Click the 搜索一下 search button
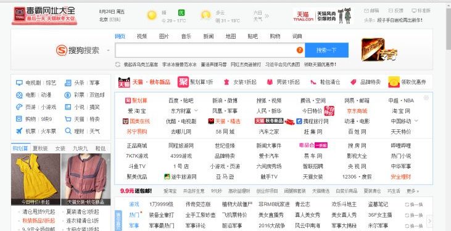 coord(326,51)
